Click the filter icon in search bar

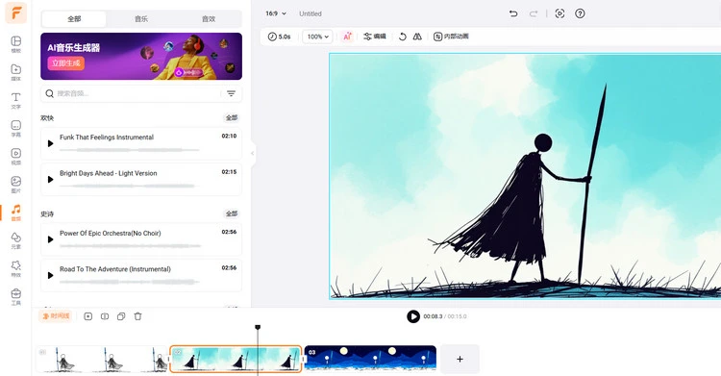tap(232, 93)
